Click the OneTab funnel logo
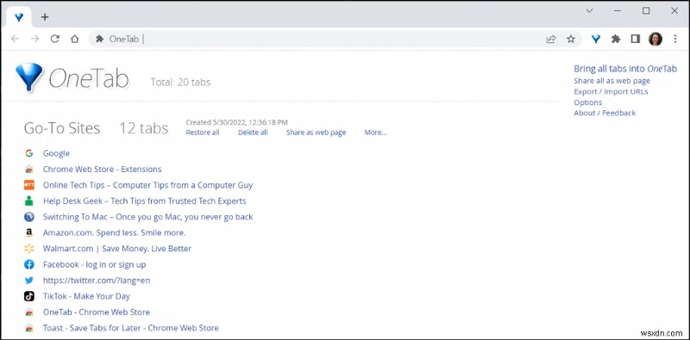 click(29, 77)
